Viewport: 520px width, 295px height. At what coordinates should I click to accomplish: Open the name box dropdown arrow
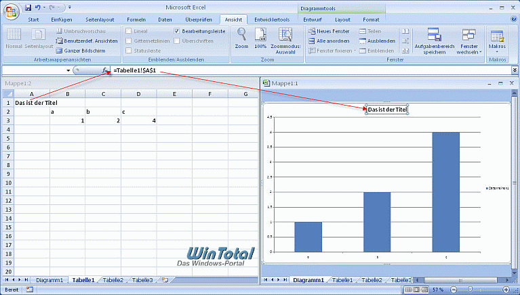pos(68,70)
